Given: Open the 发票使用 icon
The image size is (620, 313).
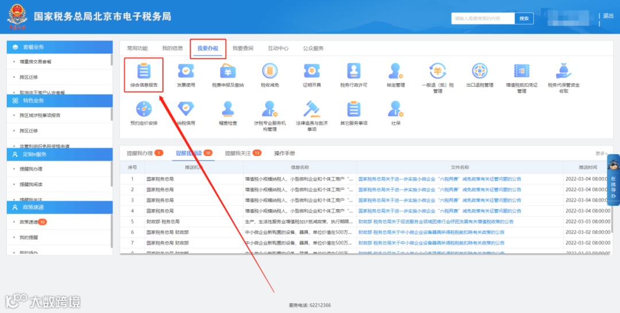Looking at the screenshot, I should coord(186,75).
